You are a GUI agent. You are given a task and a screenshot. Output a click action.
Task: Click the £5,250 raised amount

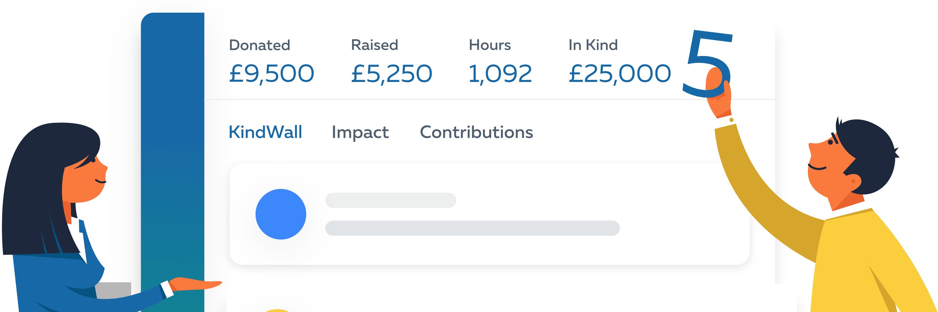(x=391, y=74)
